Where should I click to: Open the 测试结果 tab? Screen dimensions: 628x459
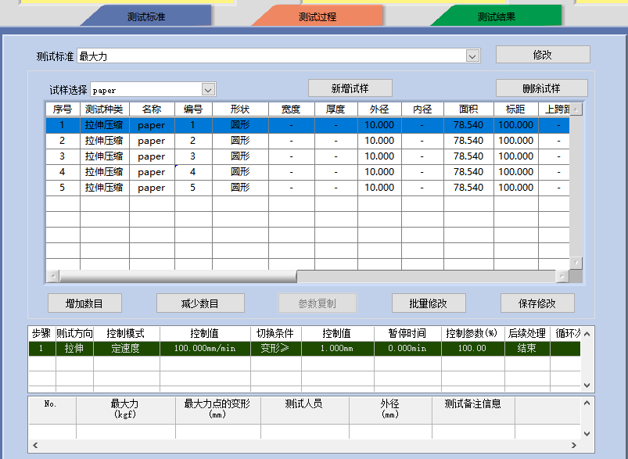pos(496,16)
